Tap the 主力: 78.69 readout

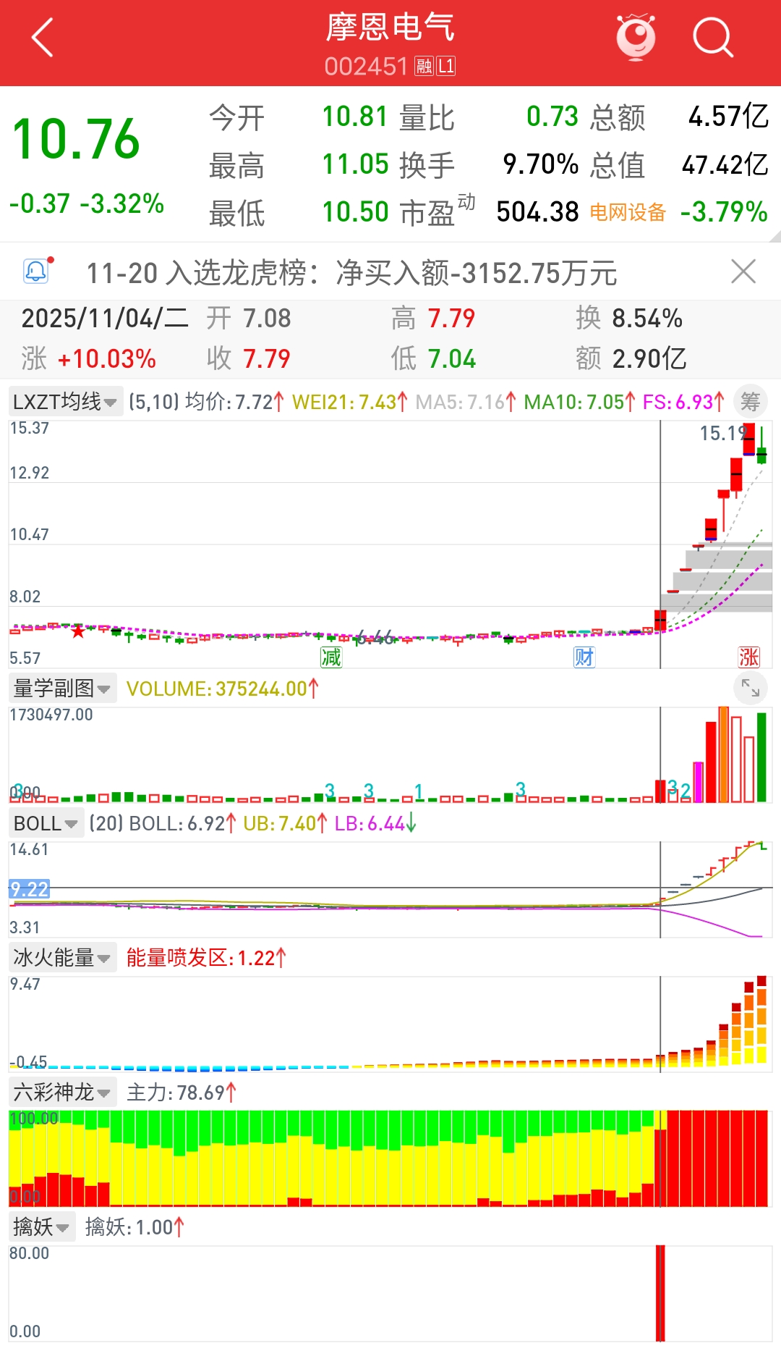(182, 1093)
